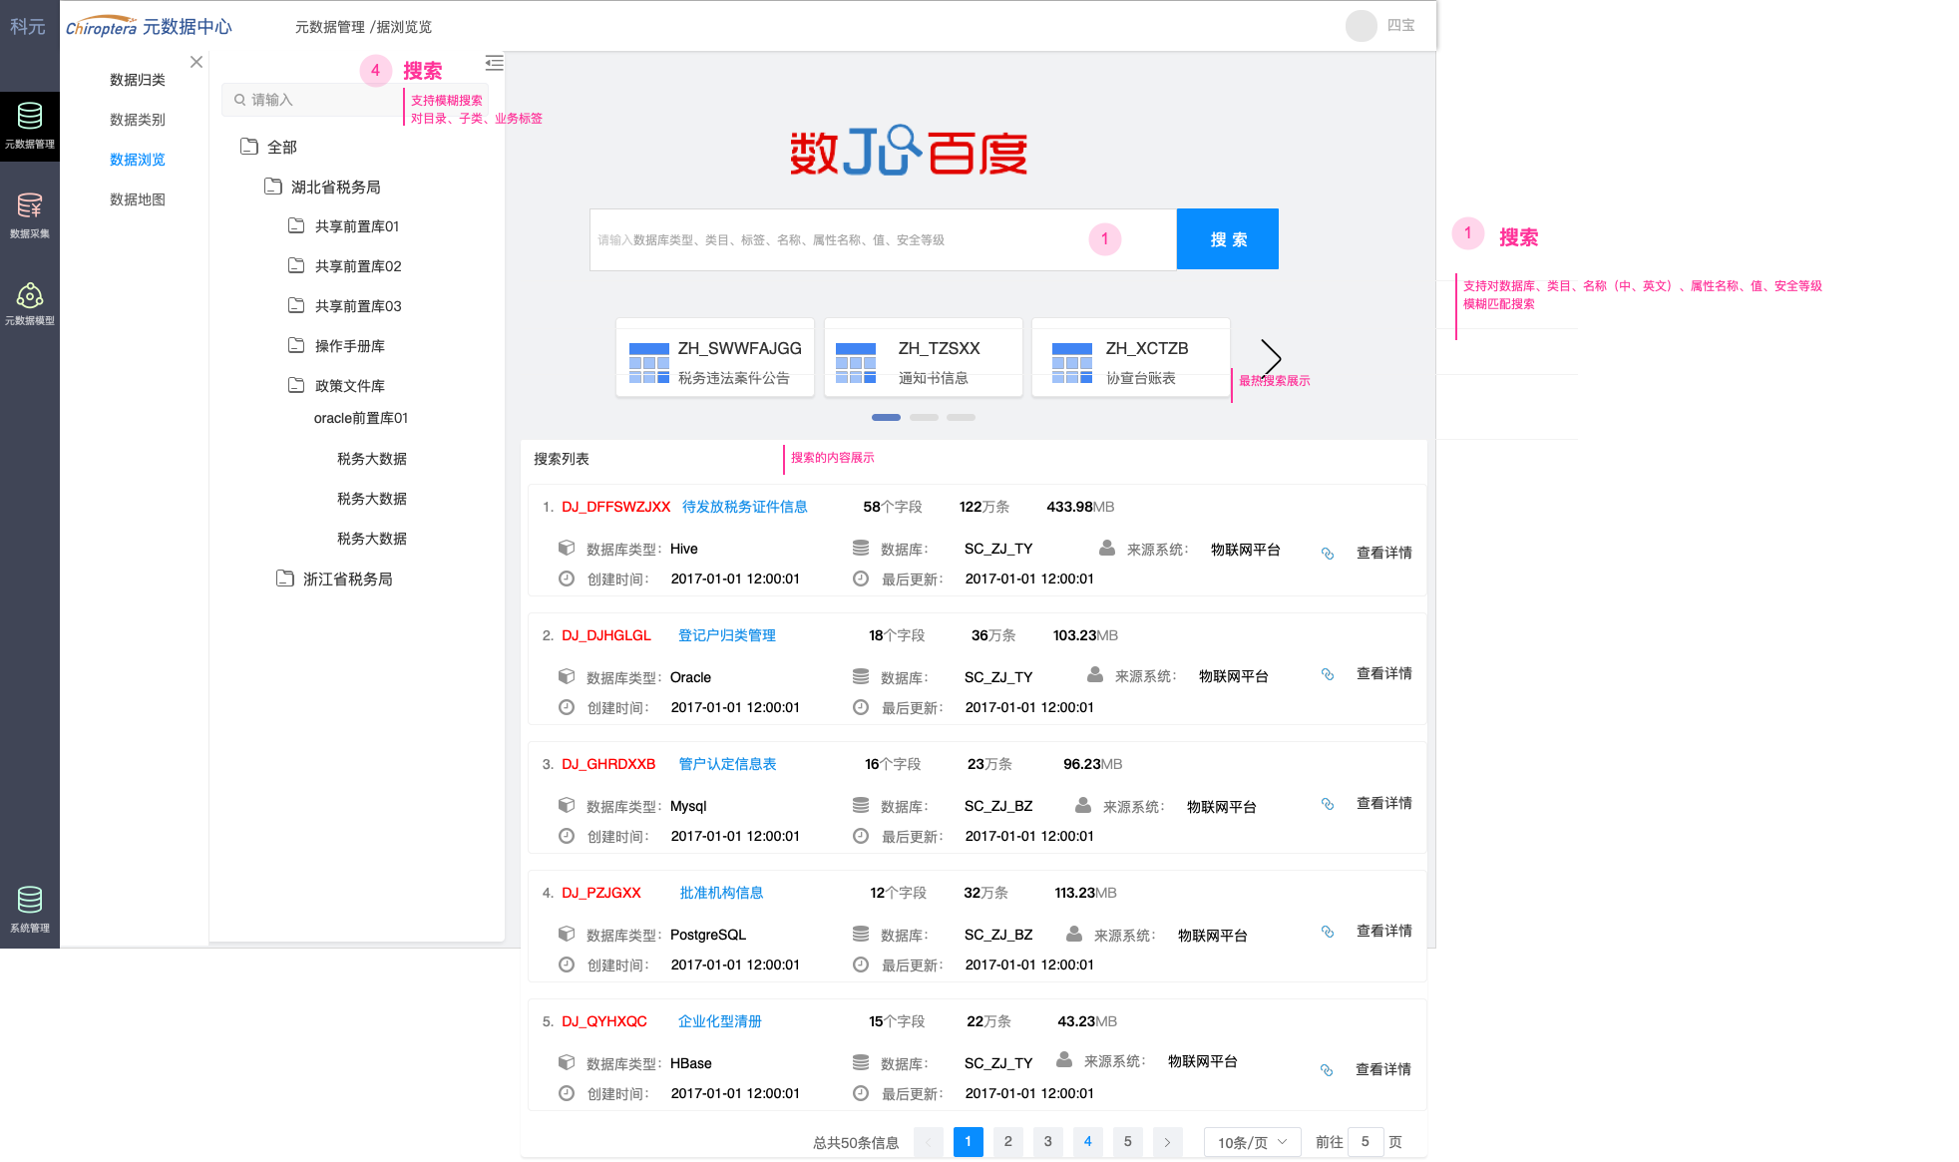Focus the 前往 page number input

click(x=1366, y=1142)
